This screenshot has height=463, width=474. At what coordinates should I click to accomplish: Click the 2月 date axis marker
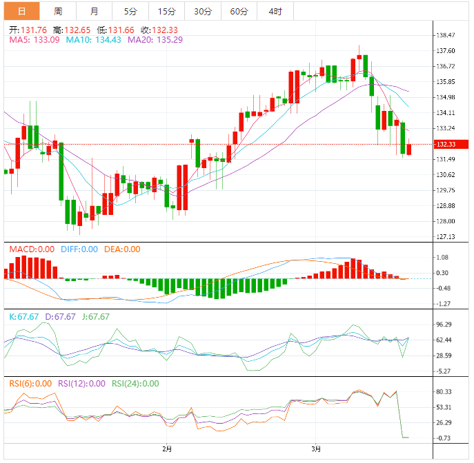coord(167,449)
